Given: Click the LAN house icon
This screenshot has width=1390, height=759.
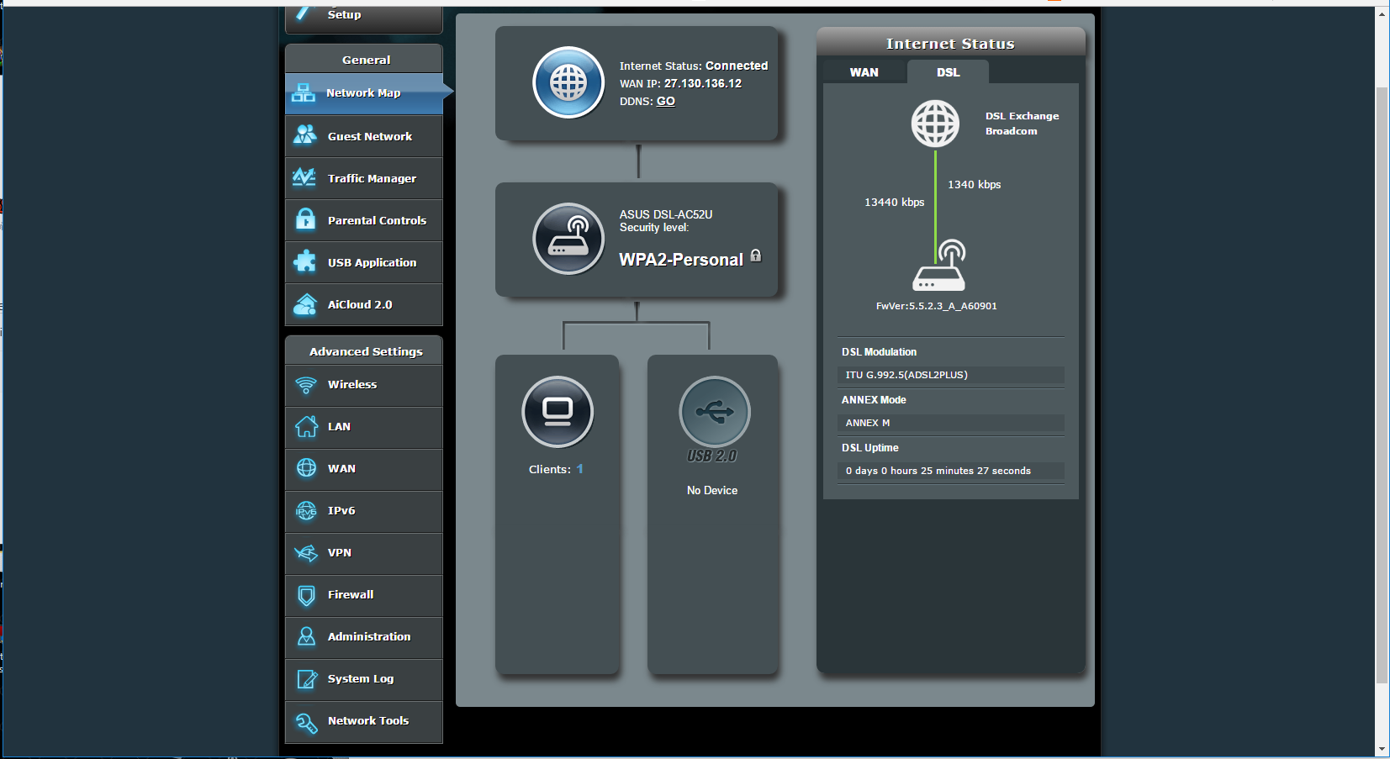Looking at the screenshot, I should 306,427.
